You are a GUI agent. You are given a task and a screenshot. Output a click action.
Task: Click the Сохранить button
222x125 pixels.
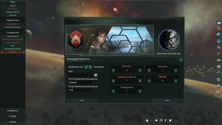tap(13, 111)
